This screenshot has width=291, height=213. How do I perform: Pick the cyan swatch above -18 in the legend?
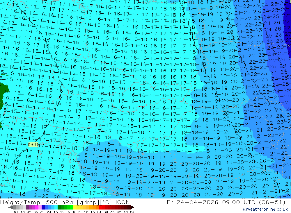56,207
